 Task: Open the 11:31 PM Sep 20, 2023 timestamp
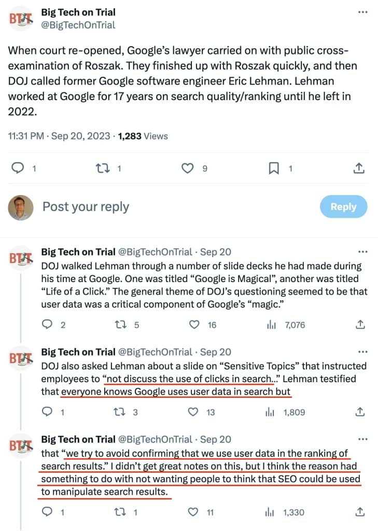tap(59, 136)
